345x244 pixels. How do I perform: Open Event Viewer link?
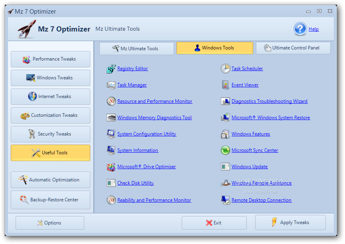click(x=245, y=85)
